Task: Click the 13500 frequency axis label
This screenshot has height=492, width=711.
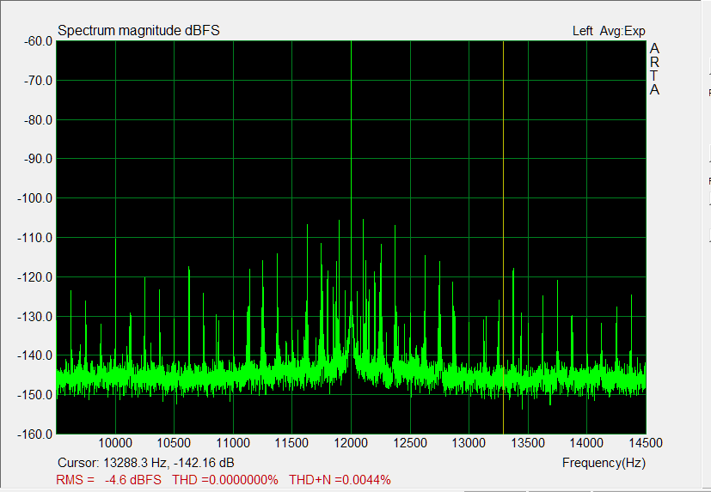Action: point(528,442)
